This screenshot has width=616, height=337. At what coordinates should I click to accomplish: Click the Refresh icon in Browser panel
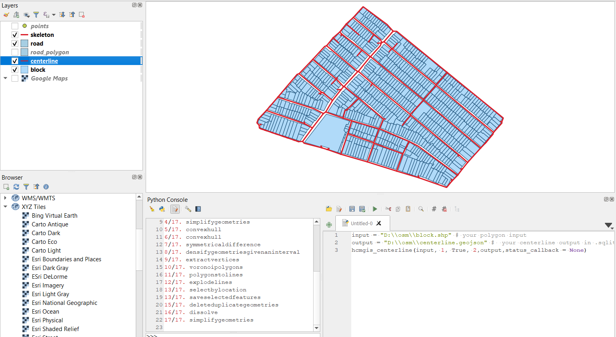[16, 187]
